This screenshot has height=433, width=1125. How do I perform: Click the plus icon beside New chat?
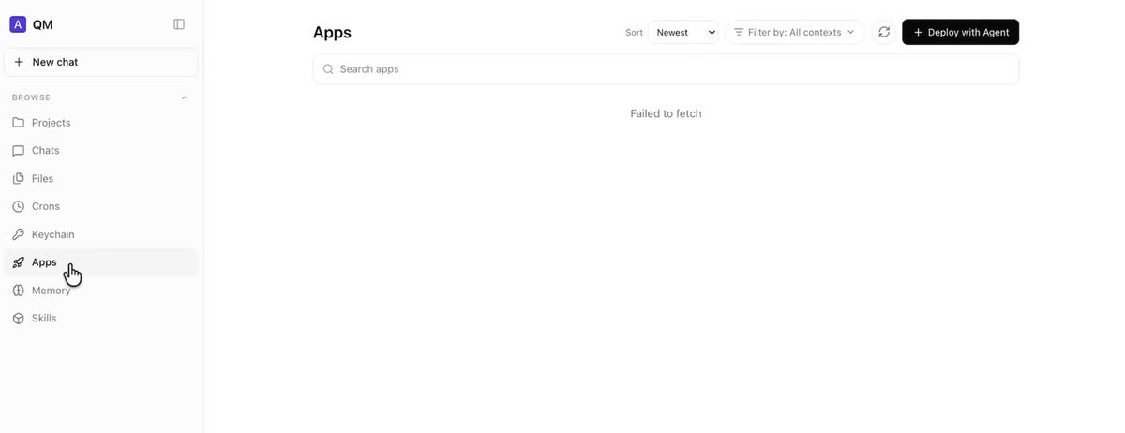click(19, 62)
